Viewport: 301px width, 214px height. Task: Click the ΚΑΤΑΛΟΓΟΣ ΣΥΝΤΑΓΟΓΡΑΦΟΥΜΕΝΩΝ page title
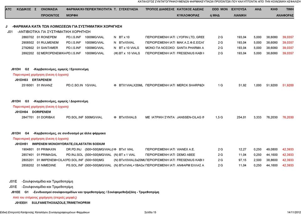coord(219,2)
